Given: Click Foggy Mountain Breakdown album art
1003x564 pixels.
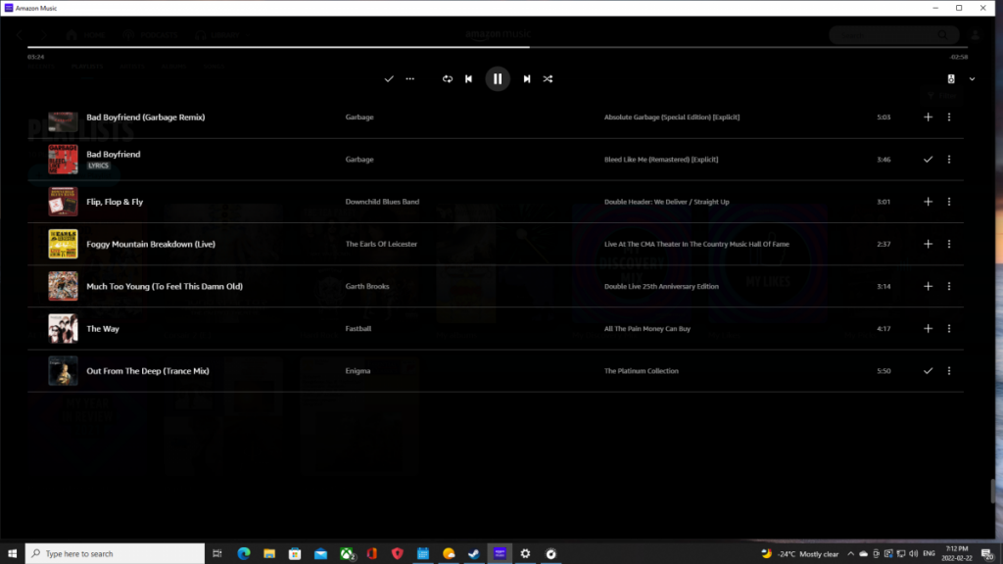Looking at the screenshot, I should pos(63,244).
